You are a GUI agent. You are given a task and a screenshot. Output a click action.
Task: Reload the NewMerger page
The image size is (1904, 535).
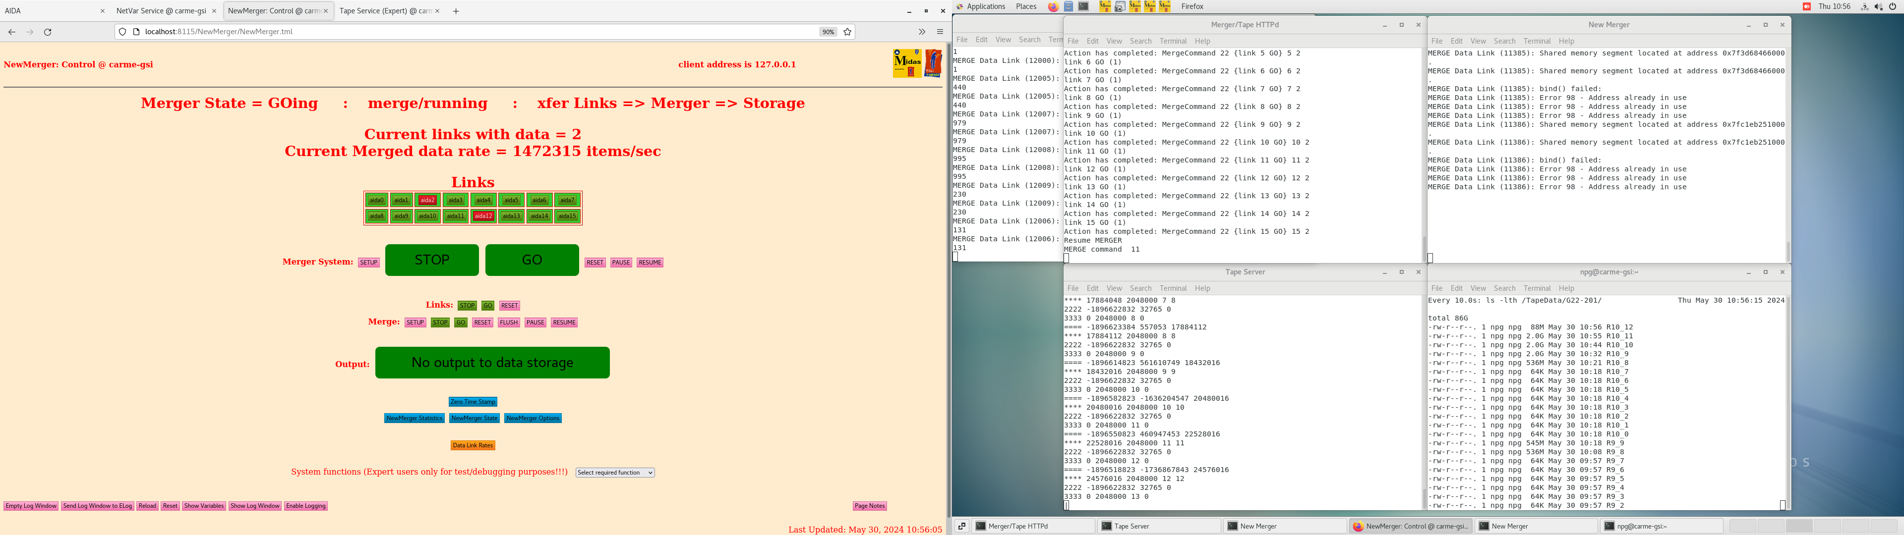[48, 32]
